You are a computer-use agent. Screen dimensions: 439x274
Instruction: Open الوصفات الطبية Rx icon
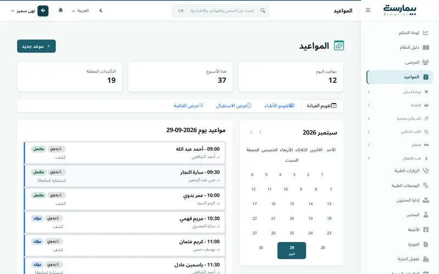pos(426,185)
